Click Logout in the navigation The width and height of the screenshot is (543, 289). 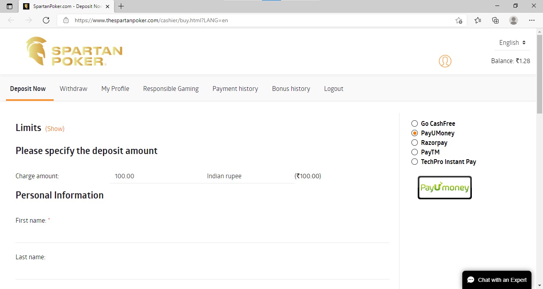334,89
